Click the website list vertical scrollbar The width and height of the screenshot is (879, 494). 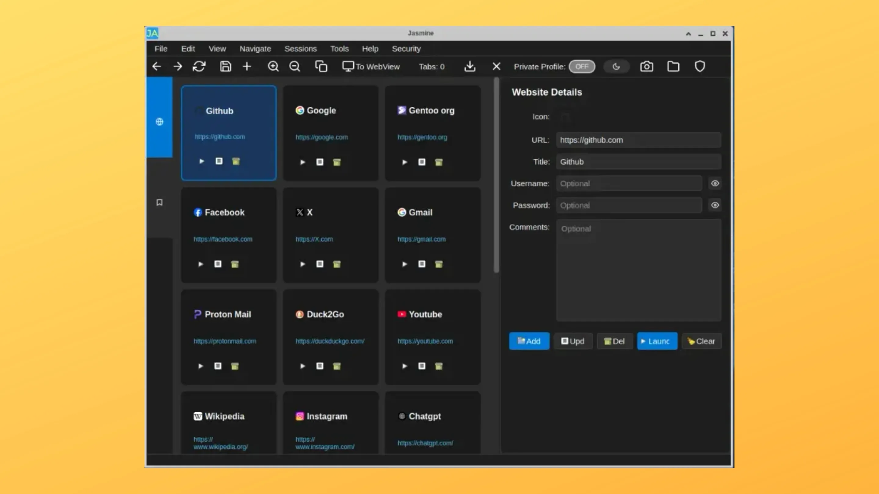click(x=497, y=175)
